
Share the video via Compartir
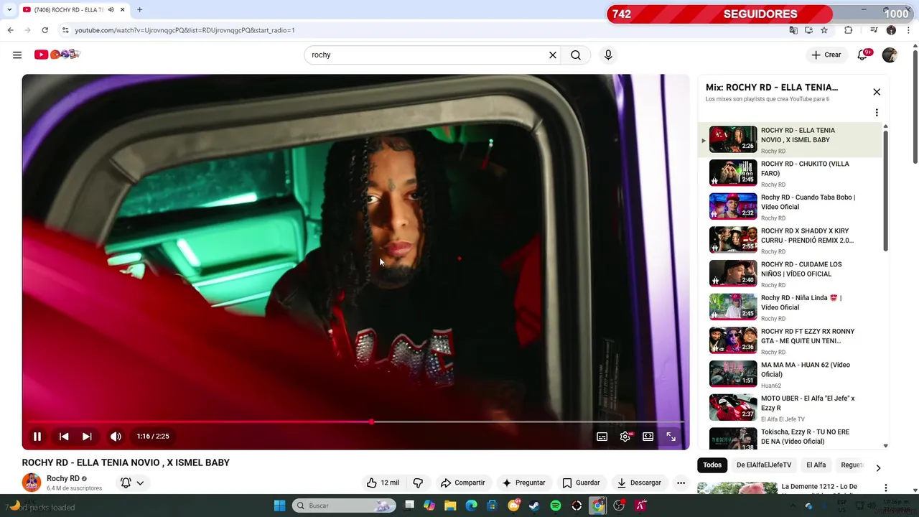click(463, 483)
